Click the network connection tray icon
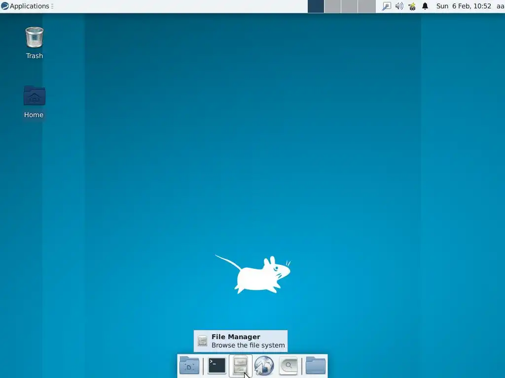505x378 pixels. point(386,6)
